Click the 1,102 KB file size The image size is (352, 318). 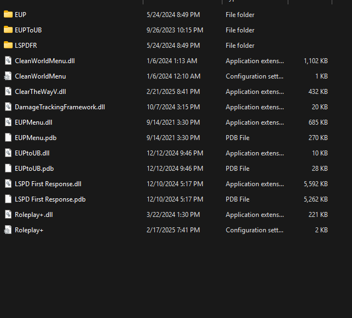click(315, 61)
